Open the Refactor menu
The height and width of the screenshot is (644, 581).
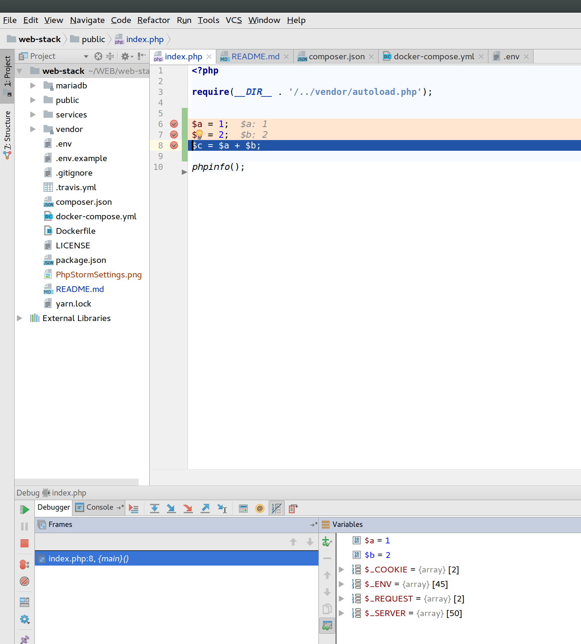[x=153, y=20]
